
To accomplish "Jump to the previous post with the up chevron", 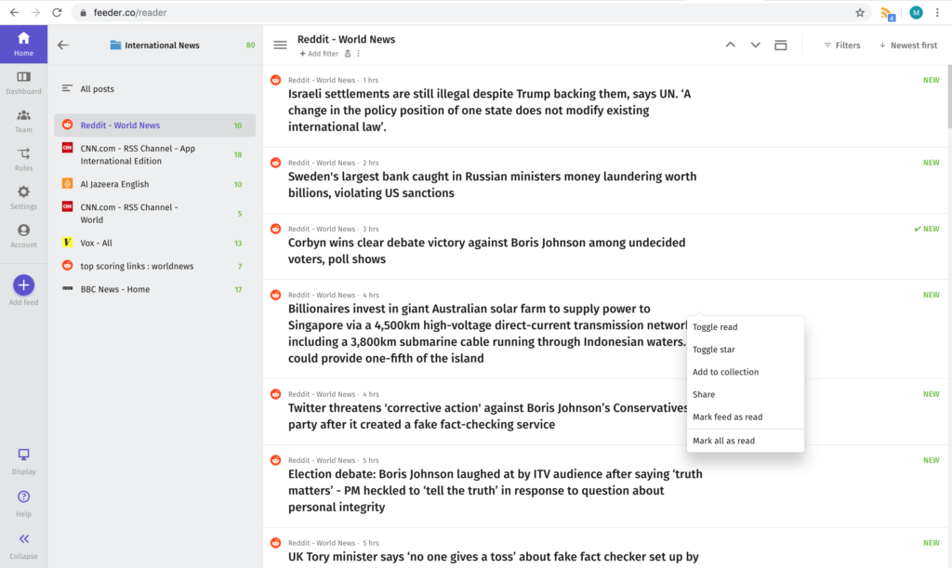I will point(731,45).
